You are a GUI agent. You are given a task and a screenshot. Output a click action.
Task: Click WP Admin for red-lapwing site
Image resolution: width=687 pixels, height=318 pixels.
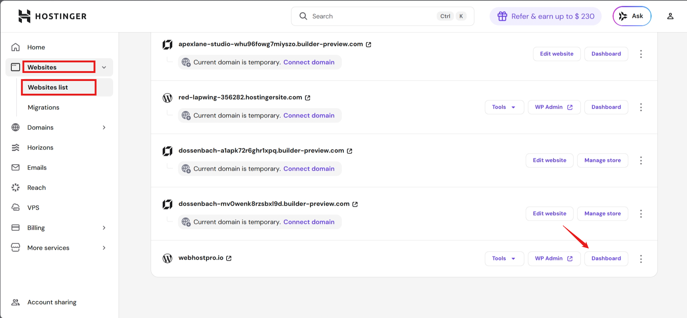point(554,107)
